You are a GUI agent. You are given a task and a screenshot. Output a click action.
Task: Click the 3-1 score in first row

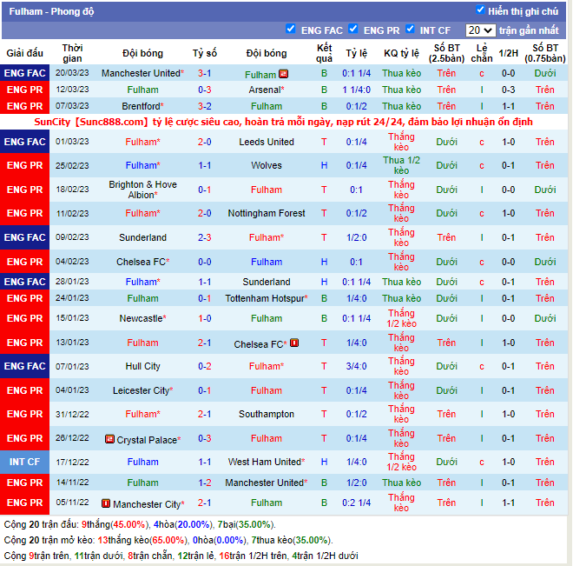point(205,74)
